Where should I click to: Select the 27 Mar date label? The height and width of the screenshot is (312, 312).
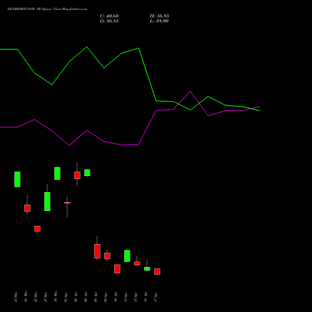click(46, 297)
